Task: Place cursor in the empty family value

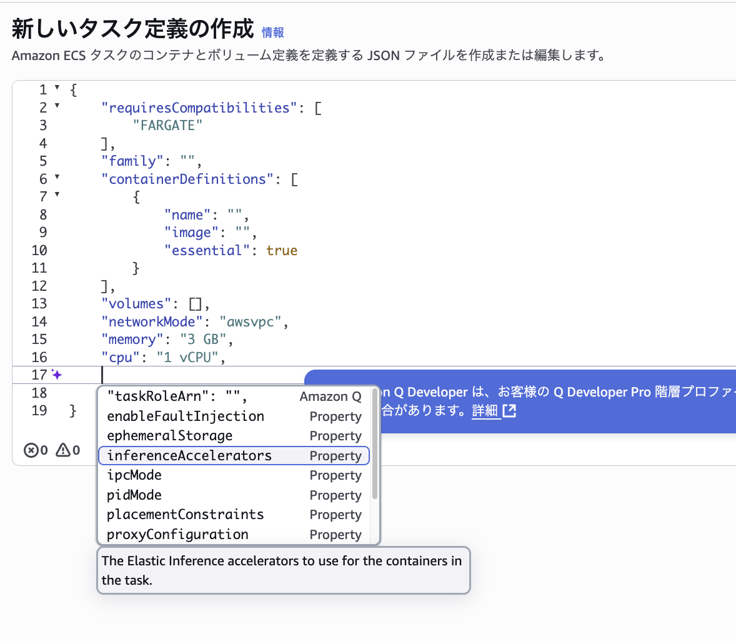Action: tap(187, 161)
